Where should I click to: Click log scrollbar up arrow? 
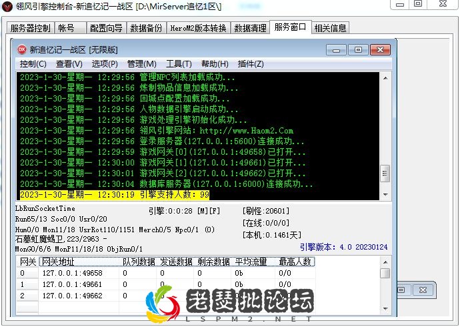pos(385,78)
